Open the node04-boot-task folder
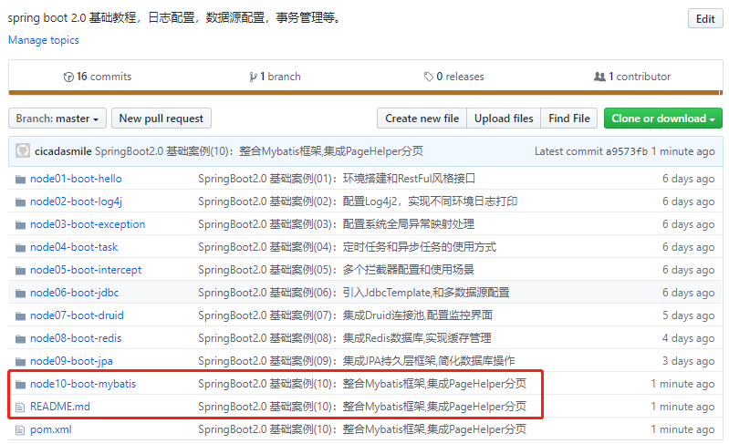This screenshot has height=444, width=729. [x=74, y=247]
